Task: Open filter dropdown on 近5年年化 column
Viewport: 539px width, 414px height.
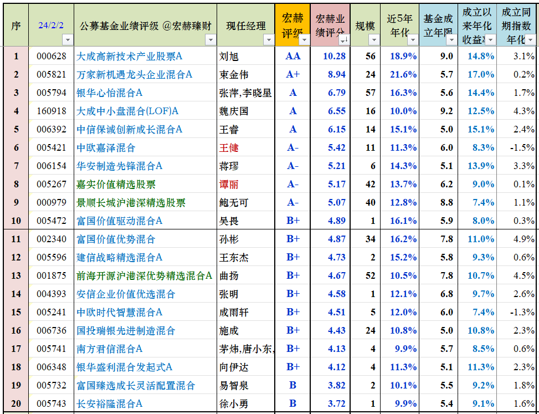Action: (413, 40)
